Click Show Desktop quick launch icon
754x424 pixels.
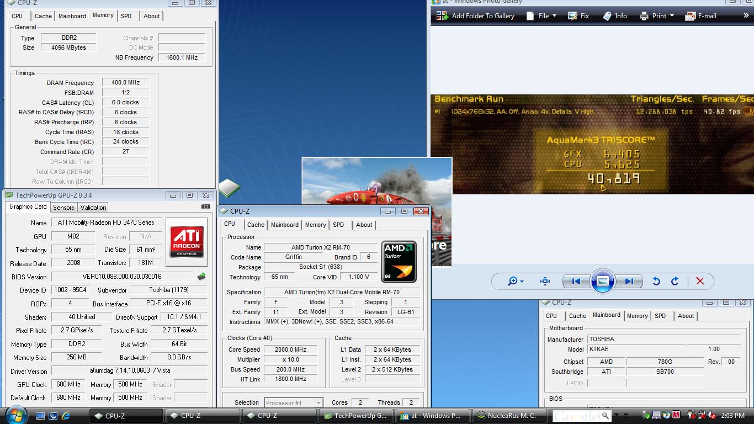[x=40, y=416]
